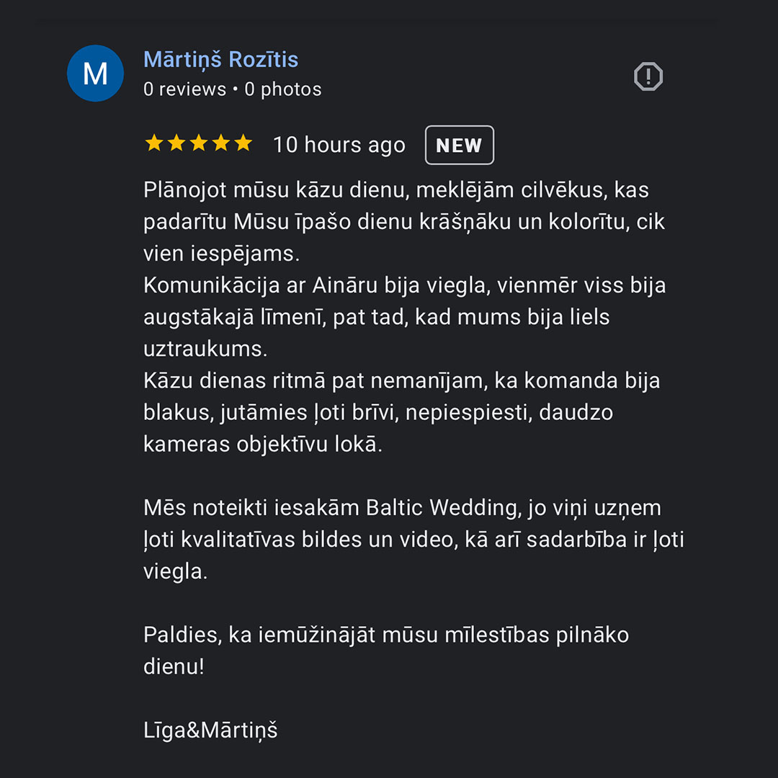Click the '0 photos' count text

pyautogui.click(x=283, y=89)
